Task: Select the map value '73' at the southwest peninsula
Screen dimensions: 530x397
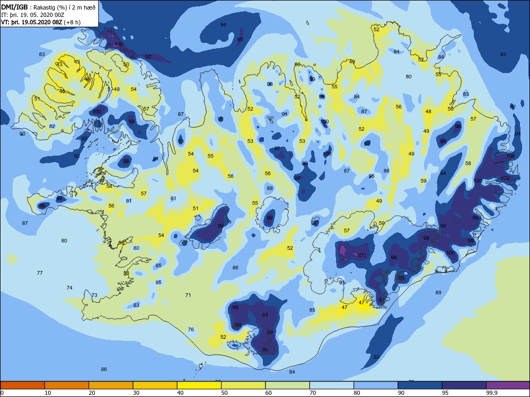Action: [94, 295]
